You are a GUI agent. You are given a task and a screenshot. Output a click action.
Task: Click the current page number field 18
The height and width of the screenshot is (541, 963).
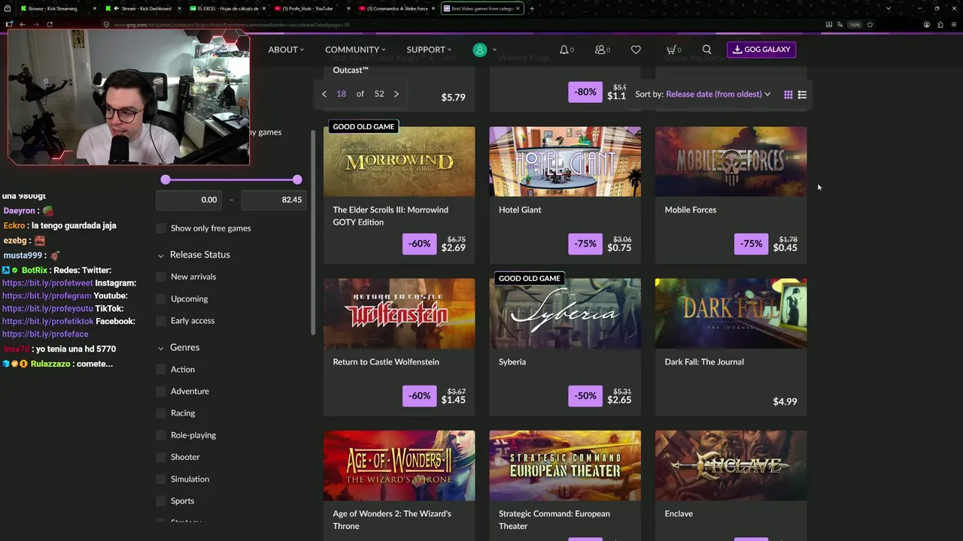coord(342,94)
